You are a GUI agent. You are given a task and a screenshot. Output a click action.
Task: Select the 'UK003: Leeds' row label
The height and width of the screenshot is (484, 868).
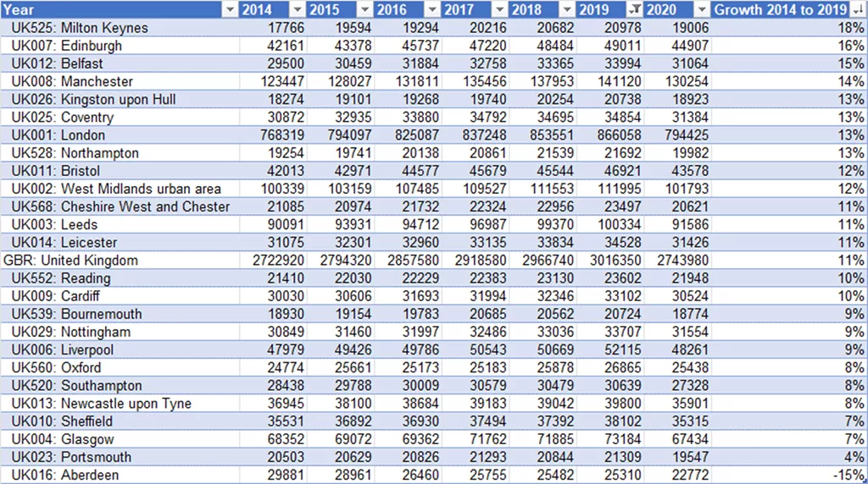(x=54, y=224)
